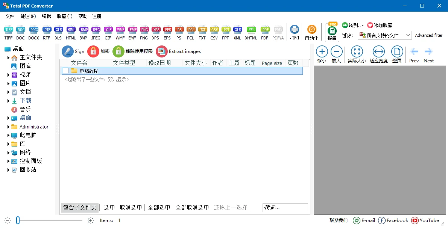Viewport: 448px width, 228px height.
Task: Click the green XLS format icon
Action: click(58, 32)
